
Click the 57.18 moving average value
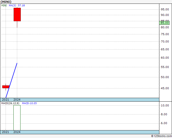(x=21, y=6)
